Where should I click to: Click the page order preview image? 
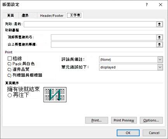coord(55,95)
